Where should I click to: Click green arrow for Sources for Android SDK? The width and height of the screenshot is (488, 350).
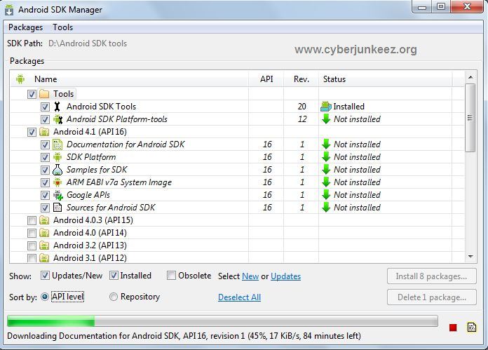pyautogui.click(x=326, y=208)
